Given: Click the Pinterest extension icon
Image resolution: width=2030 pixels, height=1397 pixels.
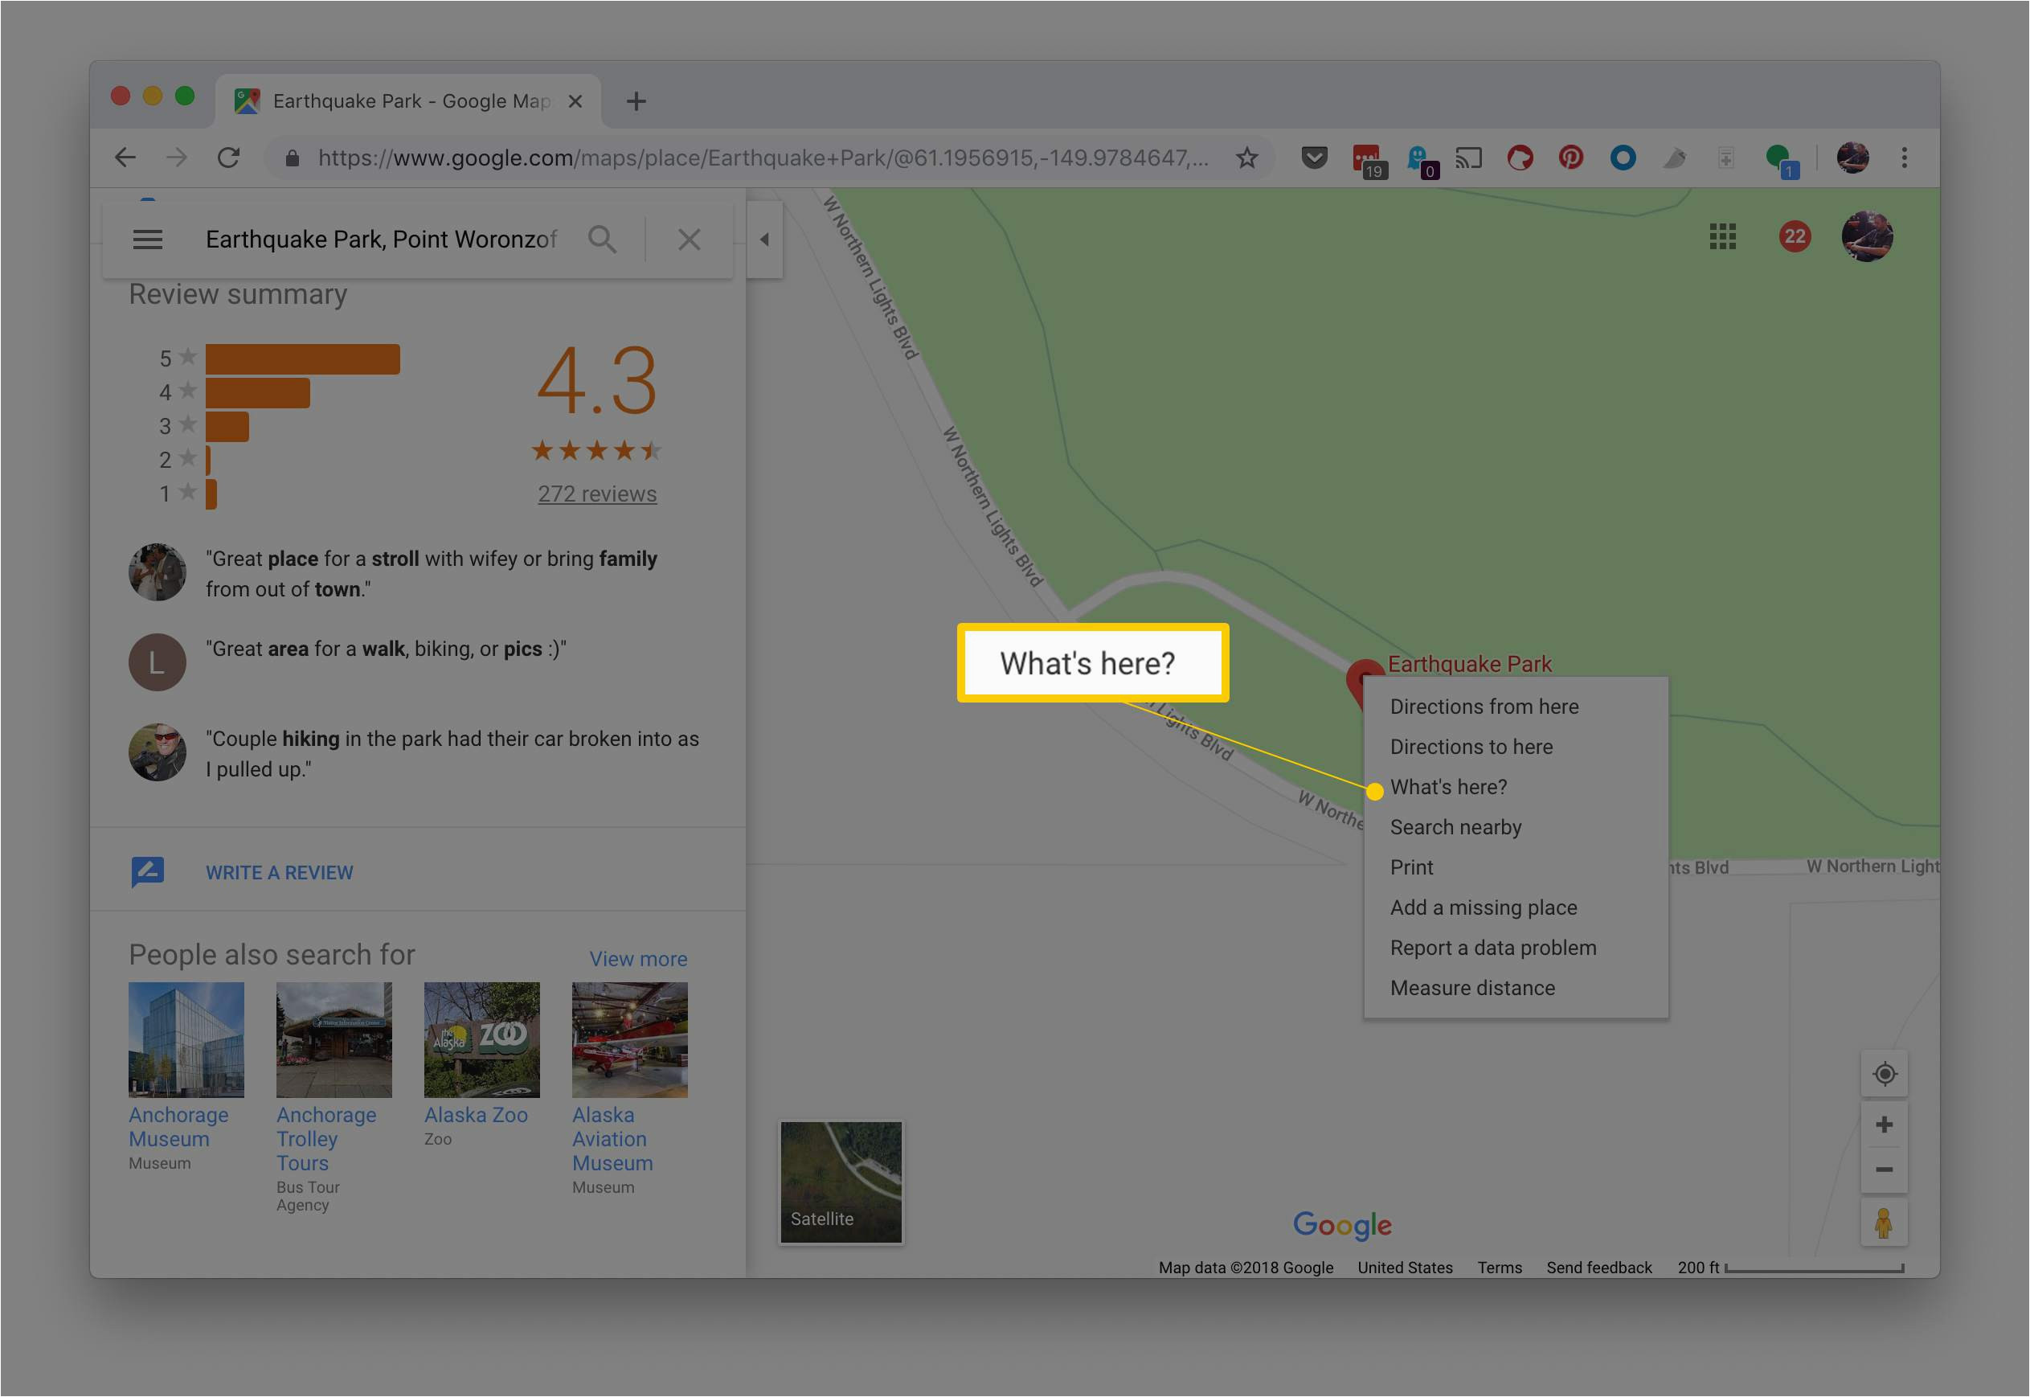Looking at the screenshot, I should tap(1570, 158).
